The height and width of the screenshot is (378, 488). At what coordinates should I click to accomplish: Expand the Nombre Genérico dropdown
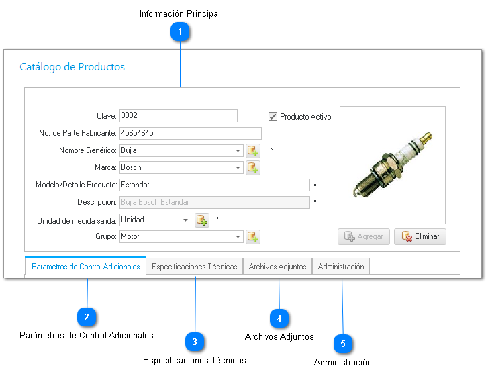[238, 151]
